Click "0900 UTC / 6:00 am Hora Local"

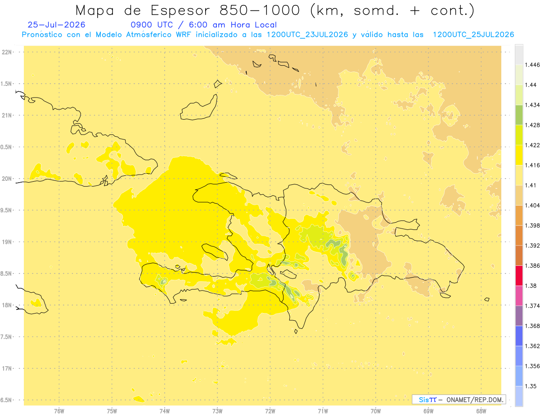(203, 25)
